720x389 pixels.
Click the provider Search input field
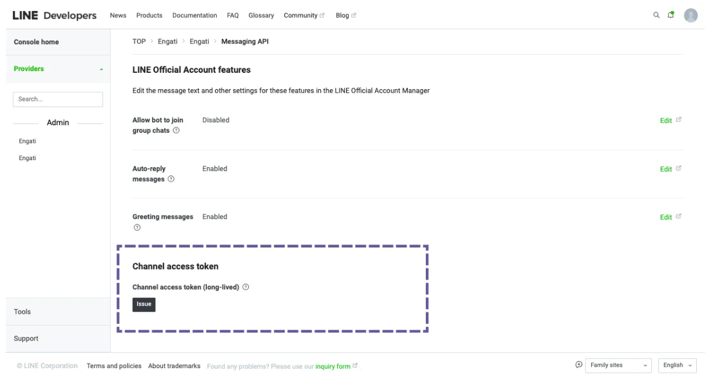pos(58,100)
